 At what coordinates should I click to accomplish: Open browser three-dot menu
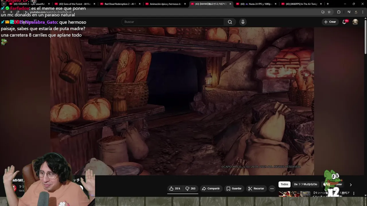(363, 12)
